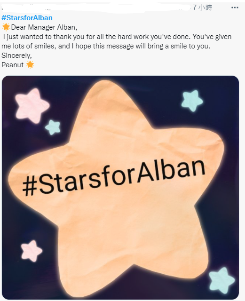Click the 'me lots of smiles' sentence
Viewport: 245px width, 301px height.
[106, 46]
